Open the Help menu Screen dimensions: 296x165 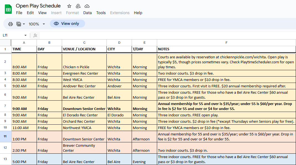[138, 13]
